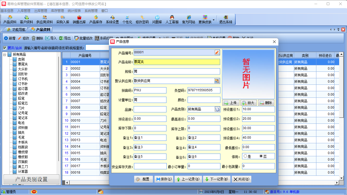Select the 采购入库 toolbar icon
The width and height of the screenshot is (347, 195).
62,19
